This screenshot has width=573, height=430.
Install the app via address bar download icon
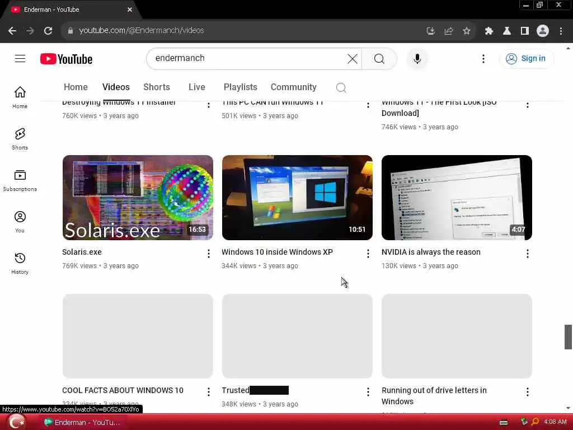(430, 31)
